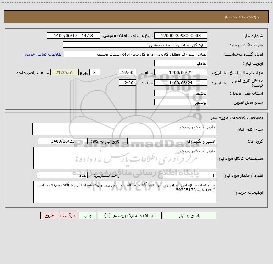Click the تعداد / مقدار مورد نیاز label

(244, 175)
